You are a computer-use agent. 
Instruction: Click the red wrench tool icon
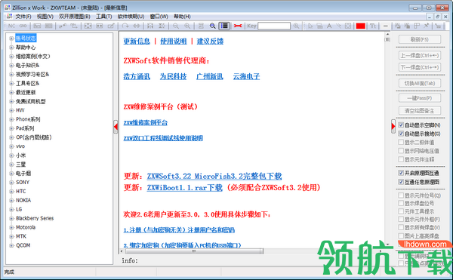tap(238, 26)
